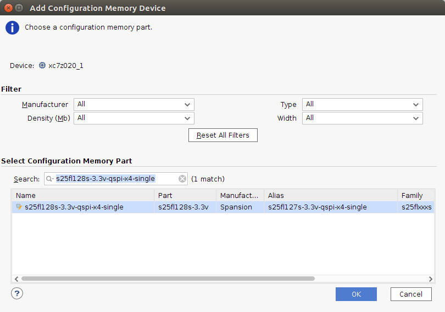
Task: Clear the search text with the X icon
Action: click(182, 179)
